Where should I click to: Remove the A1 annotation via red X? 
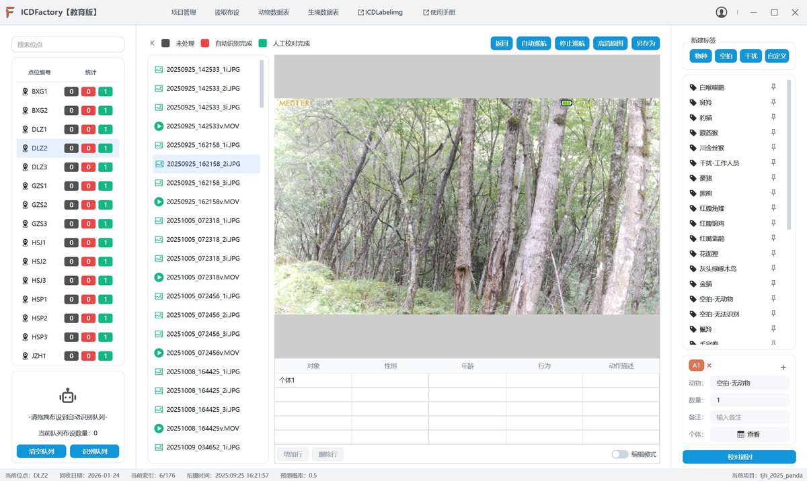click(x=709, y=365)
